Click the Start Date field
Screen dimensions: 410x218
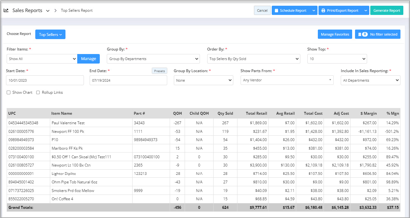[x=45, y=80]
